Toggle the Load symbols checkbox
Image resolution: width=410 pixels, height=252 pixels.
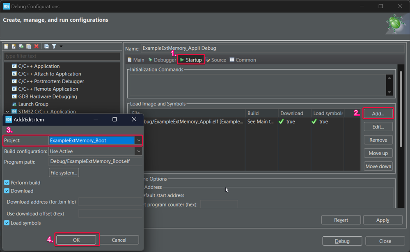tap(7, 223)
